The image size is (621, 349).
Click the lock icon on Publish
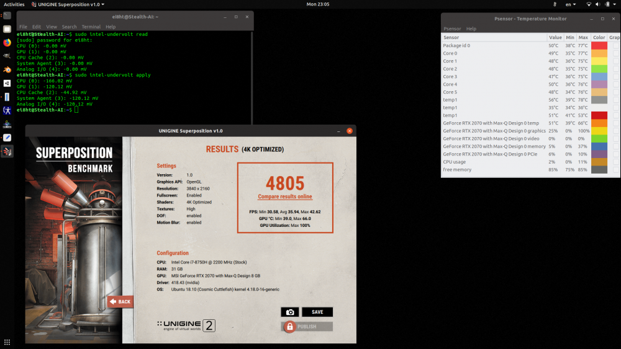289,327
